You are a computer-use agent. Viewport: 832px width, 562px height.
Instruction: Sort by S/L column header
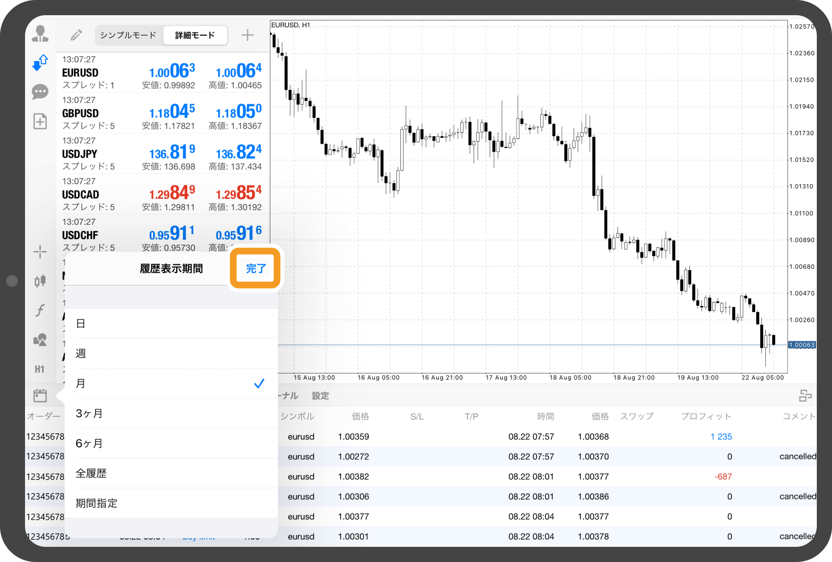click(417, 416)
